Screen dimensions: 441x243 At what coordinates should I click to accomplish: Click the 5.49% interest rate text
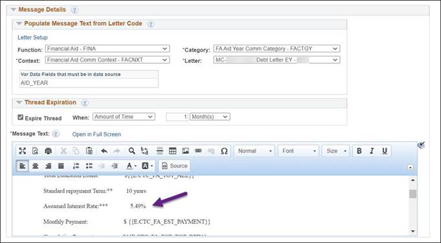pyautogui.click(x=138, y=206)
